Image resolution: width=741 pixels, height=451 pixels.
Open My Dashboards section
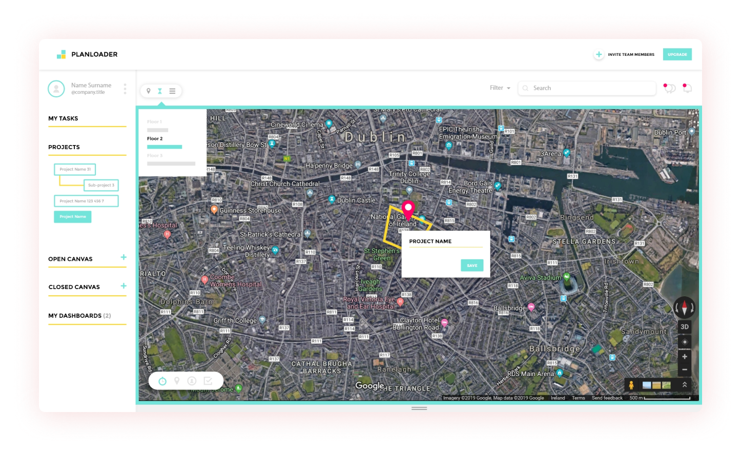pos(79,316)
